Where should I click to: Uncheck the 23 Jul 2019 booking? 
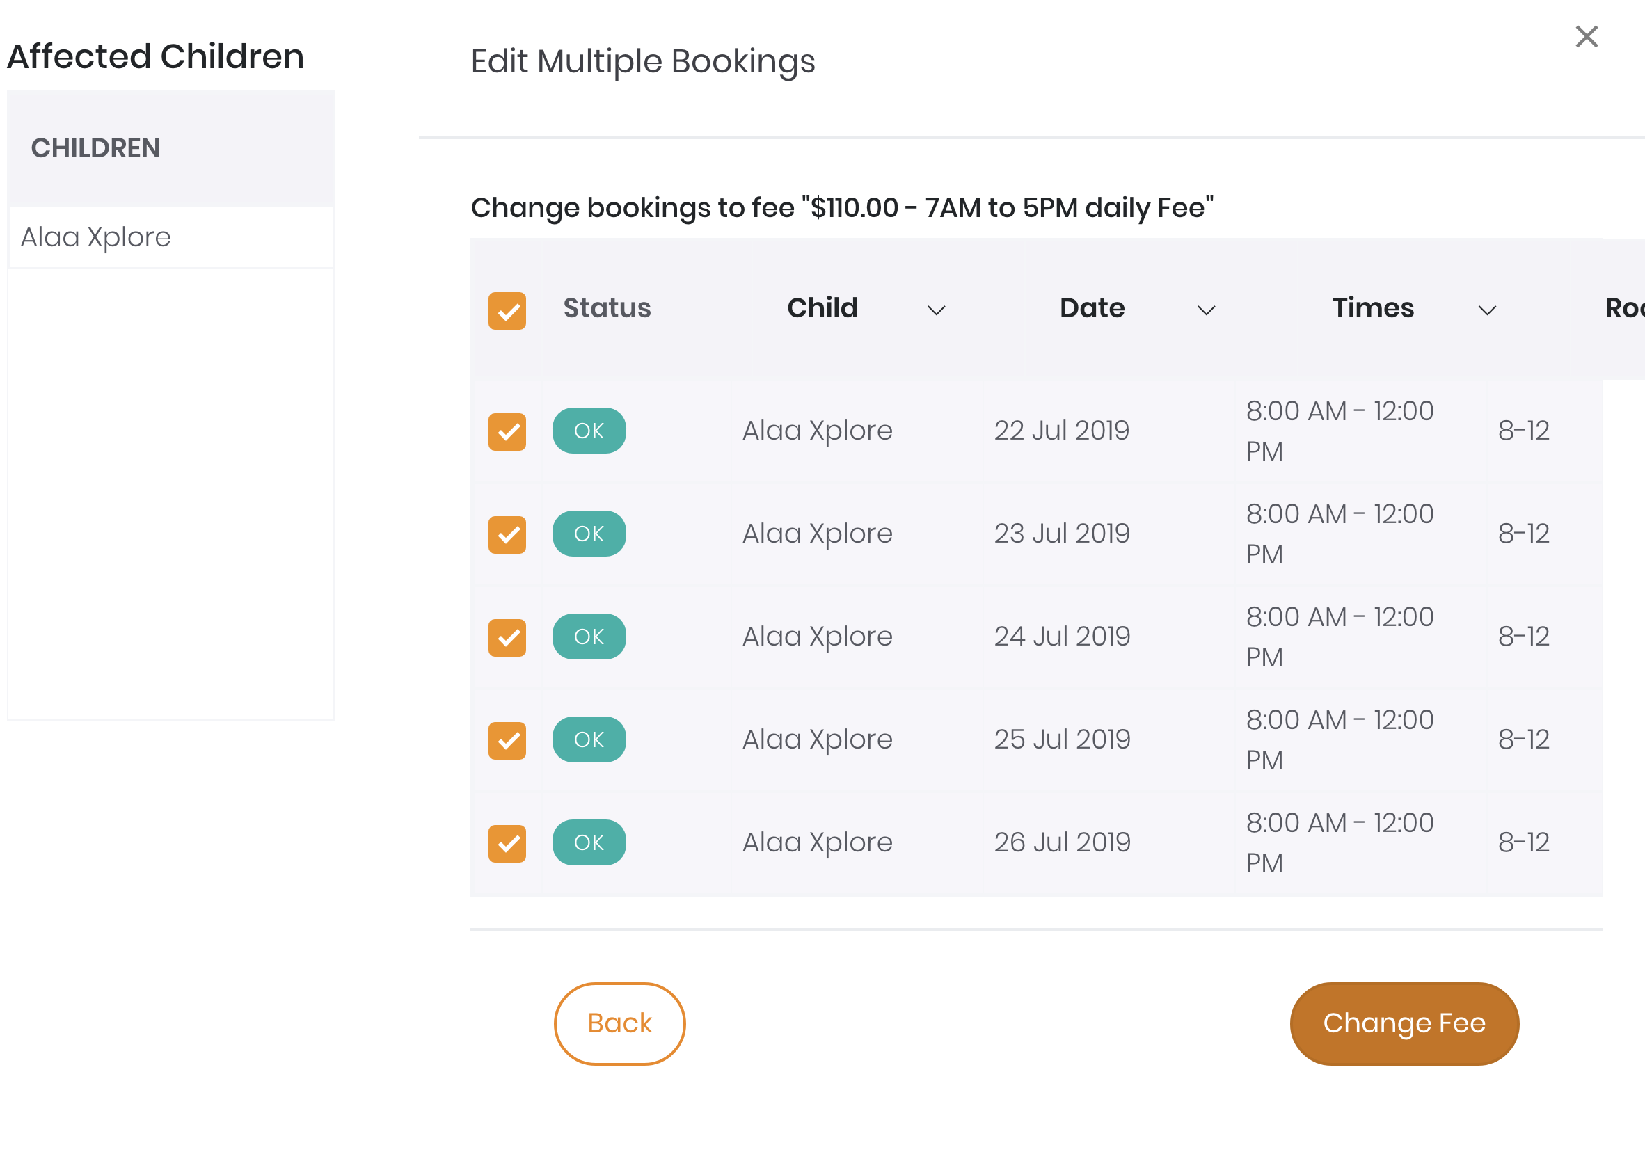pos(507,535)
